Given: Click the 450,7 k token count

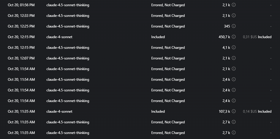Looking at the screenshot, I should [224, 37].
